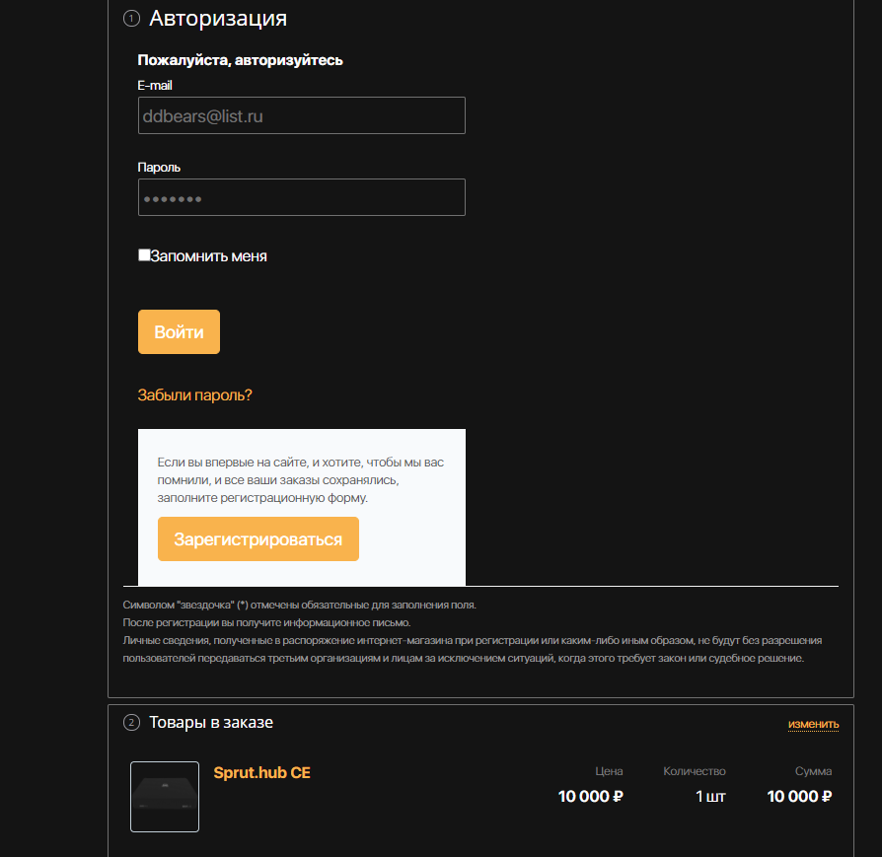882x857 pixels.
Task: Click the Сумма column label
Action: 813,771
